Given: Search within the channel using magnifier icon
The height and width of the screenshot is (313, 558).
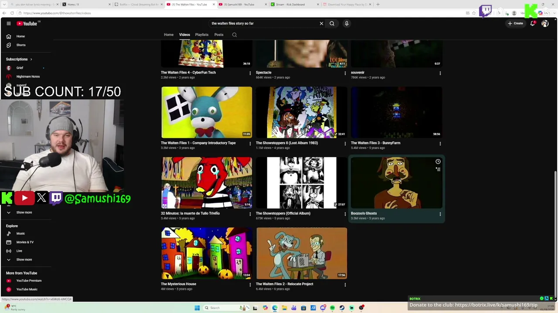Looking at the screenshot, I should click(x=235, y=35).
